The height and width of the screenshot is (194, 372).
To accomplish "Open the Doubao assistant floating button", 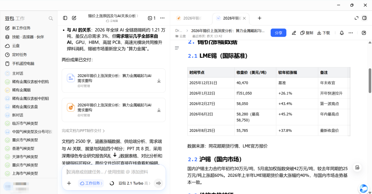I will [363, 189].
